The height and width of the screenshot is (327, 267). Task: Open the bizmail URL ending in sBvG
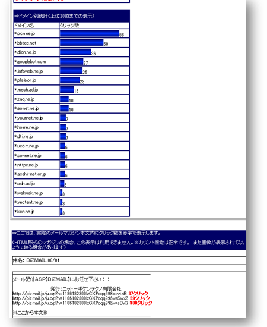click(70, 303)
